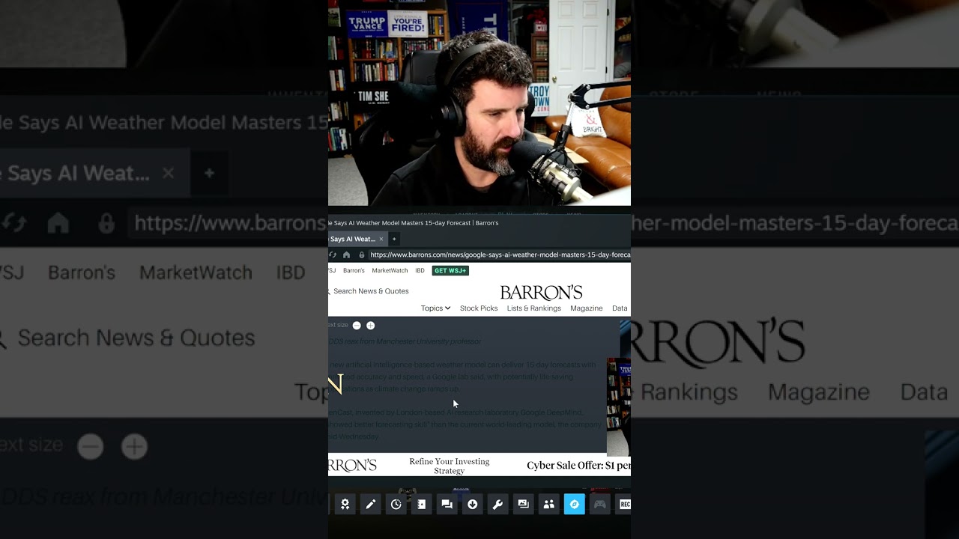Open the chat bubbles icon in overlay toolbar
This screenshot has width=959, height=539.
(447, 505)
